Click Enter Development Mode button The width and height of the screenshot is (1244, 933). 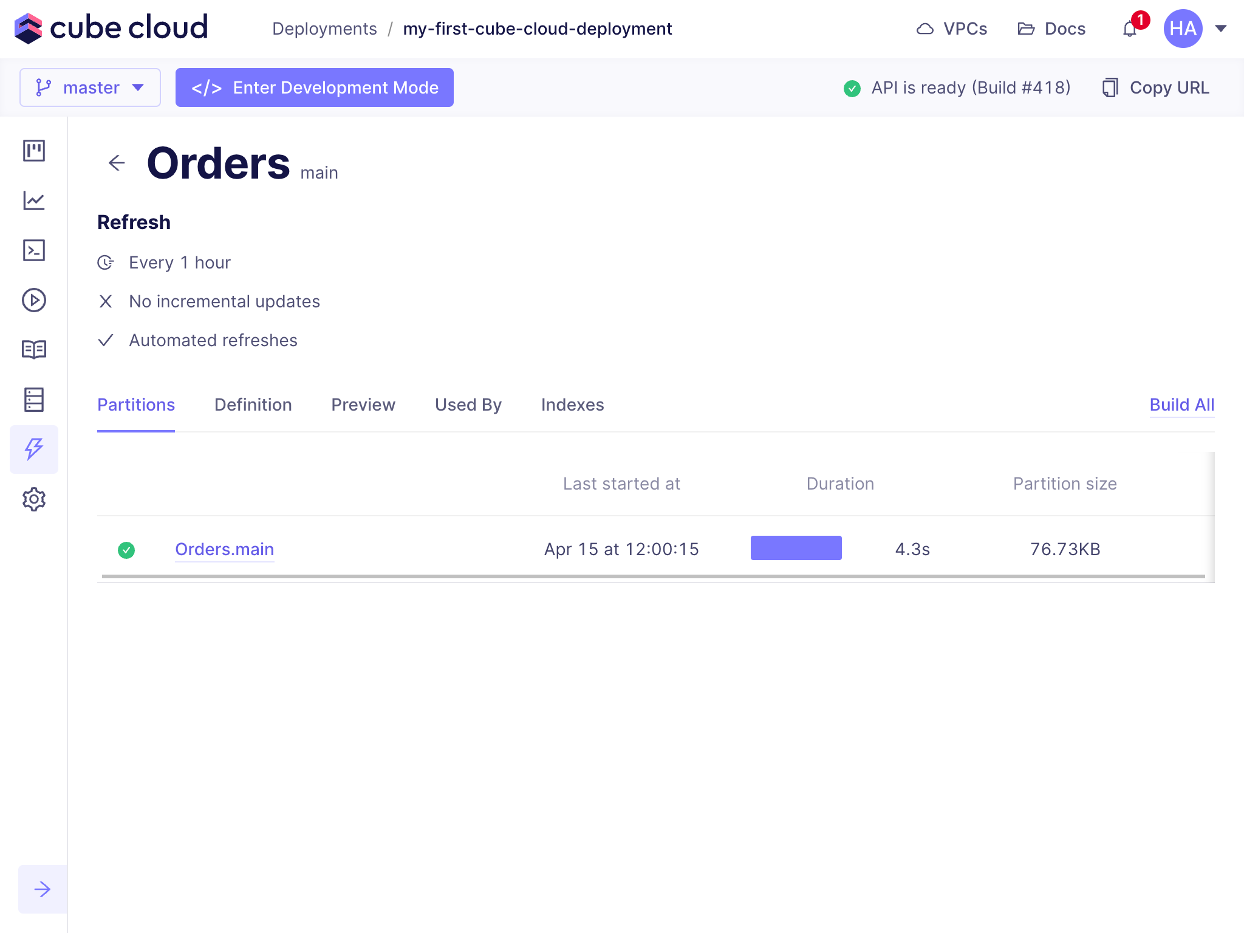[x=315, y=87]
